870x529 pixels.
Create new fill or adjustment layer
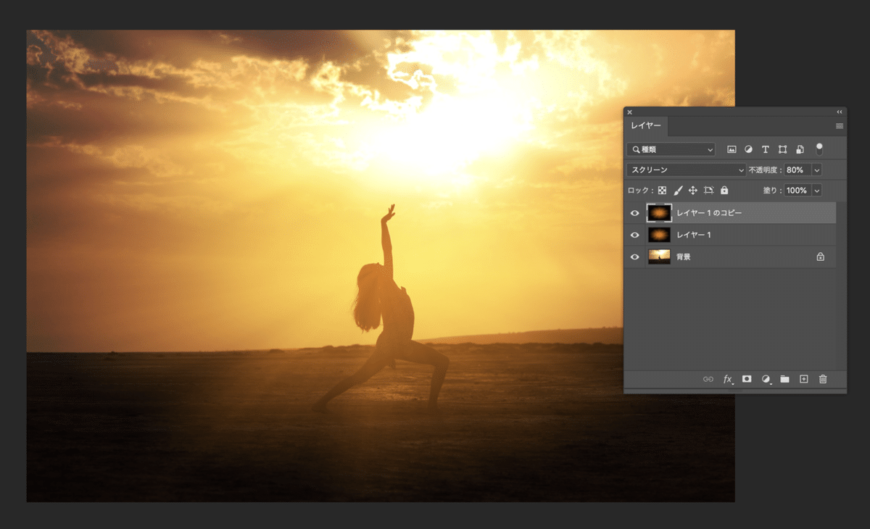(x=766, y=379)
